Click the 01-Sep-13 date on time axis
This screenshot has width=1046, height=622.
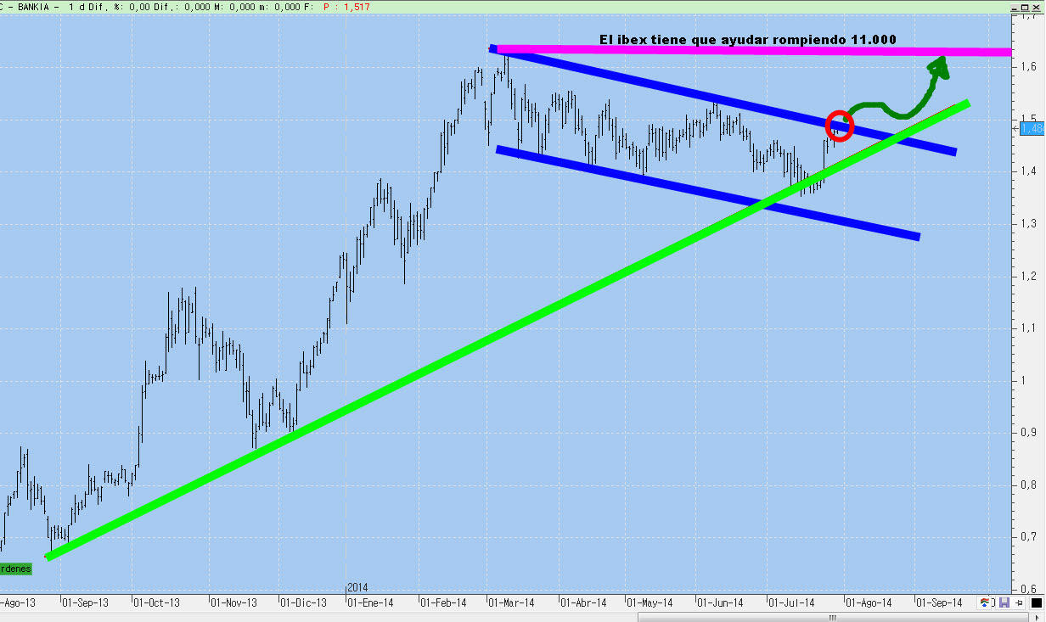click(x=86, y=602)
